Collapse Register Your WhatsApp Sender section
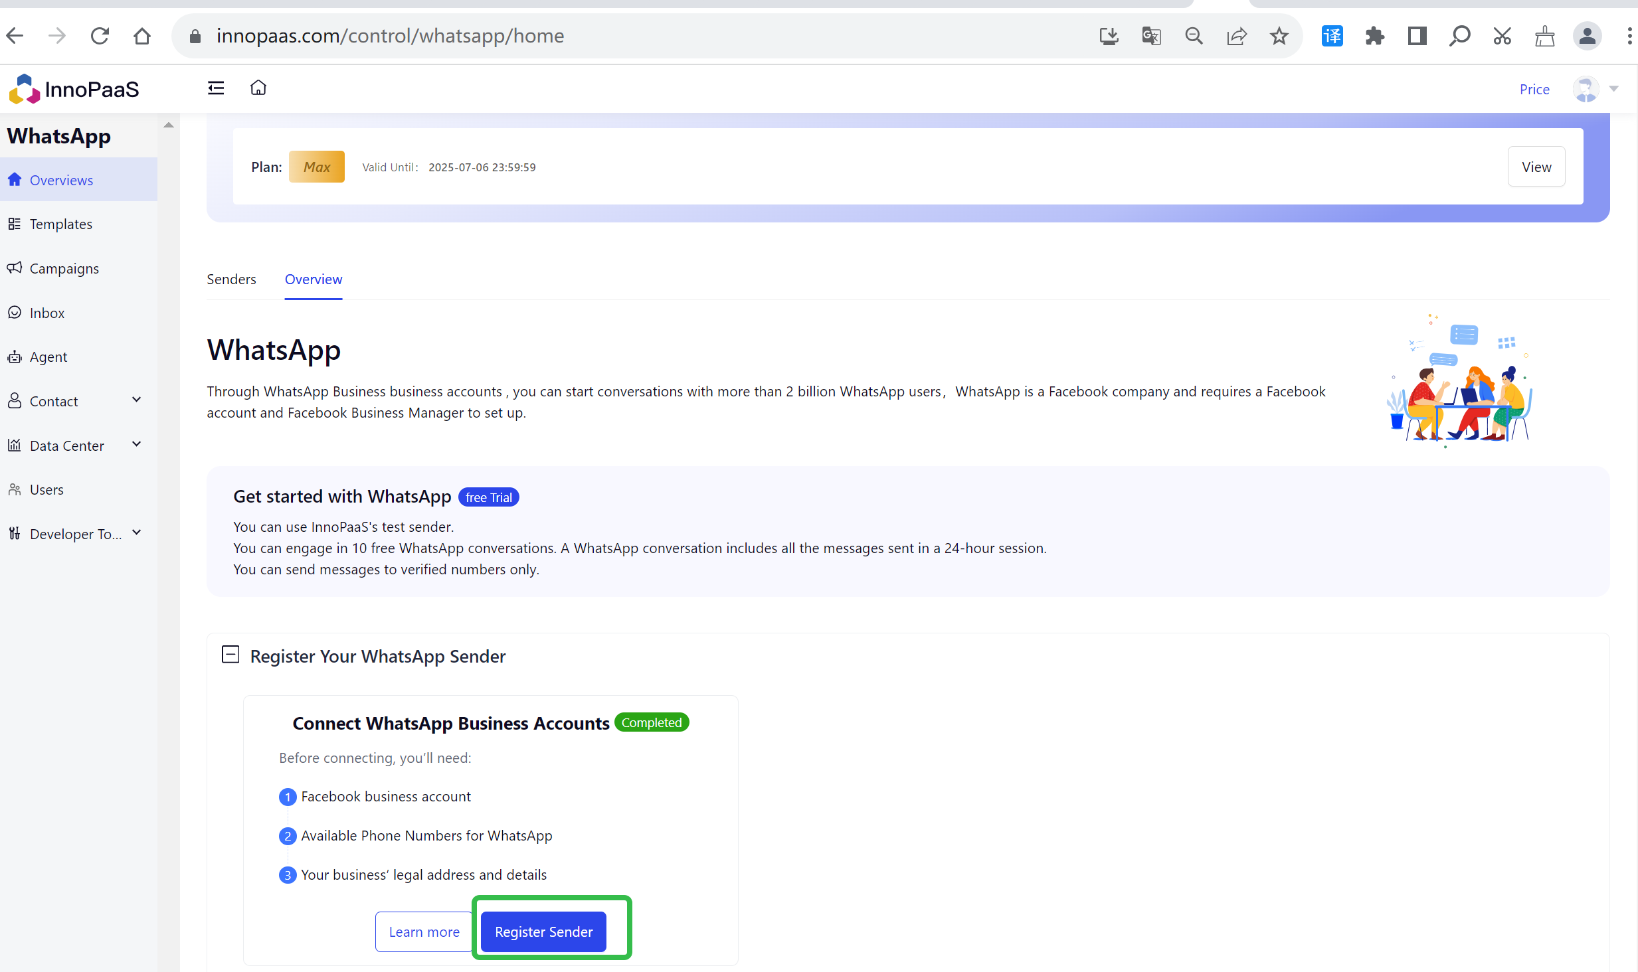Image resolution: width=1638 pixels, height=972 pixels. pyautogui.click(x=230, y=655)
